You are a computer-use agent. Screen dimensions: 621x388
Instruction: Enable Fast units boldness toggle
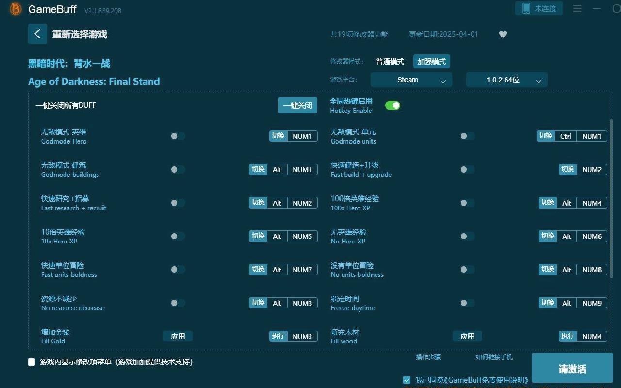click(x=178, y=269)
